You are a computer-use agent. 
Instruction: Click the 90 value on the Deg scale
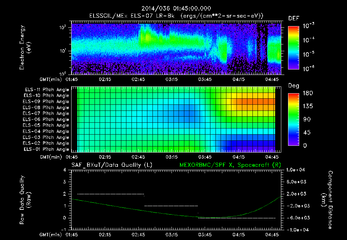(x=307, y=119)
